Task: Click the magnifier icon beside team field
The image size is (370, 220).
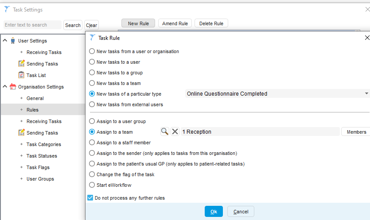Action: pyautogui.click(x=164, y=131)
